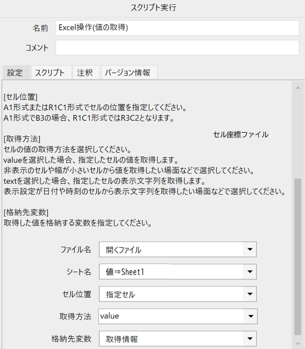The image size is (305, 349).
Task: Open the 注釈 tab
Action: point(86,73)
